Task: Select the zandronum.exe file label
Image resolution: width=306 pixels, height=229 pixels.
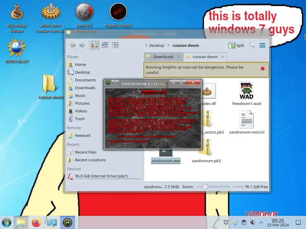Action: coord(166,161)
